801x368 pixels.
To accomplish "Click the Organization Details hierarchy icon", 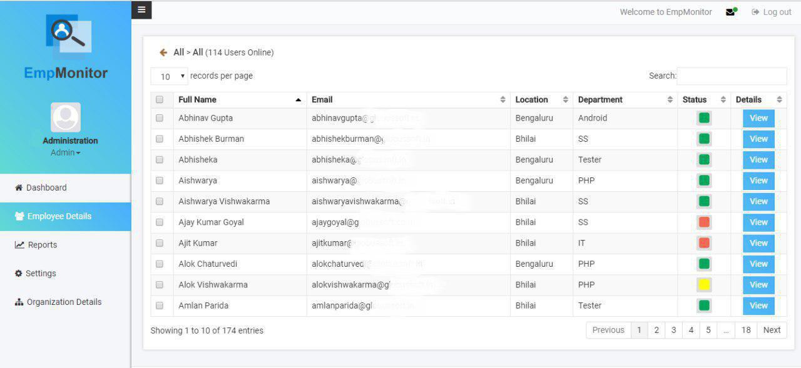I will click(19, 302).
